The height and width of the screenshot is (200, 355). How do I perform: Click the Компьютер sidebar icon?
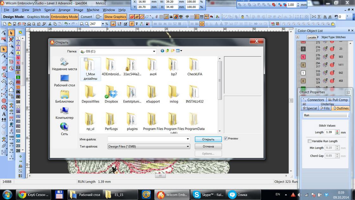pos(64,113)
